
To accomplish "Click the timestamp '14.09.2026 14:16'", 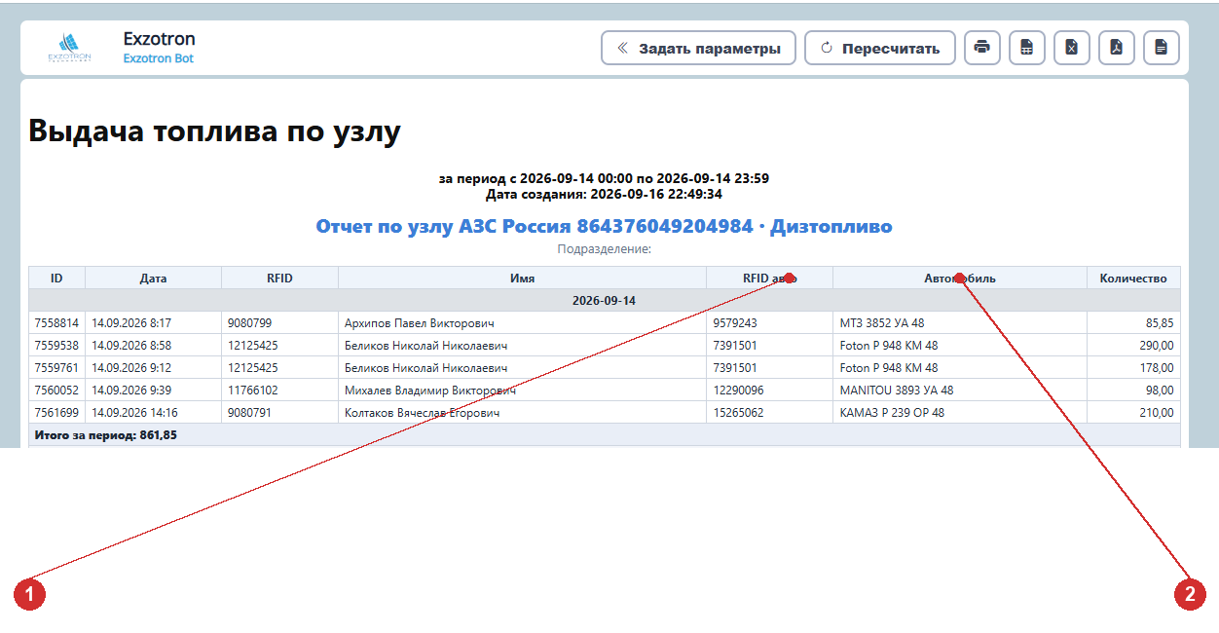I will [134, 412].
